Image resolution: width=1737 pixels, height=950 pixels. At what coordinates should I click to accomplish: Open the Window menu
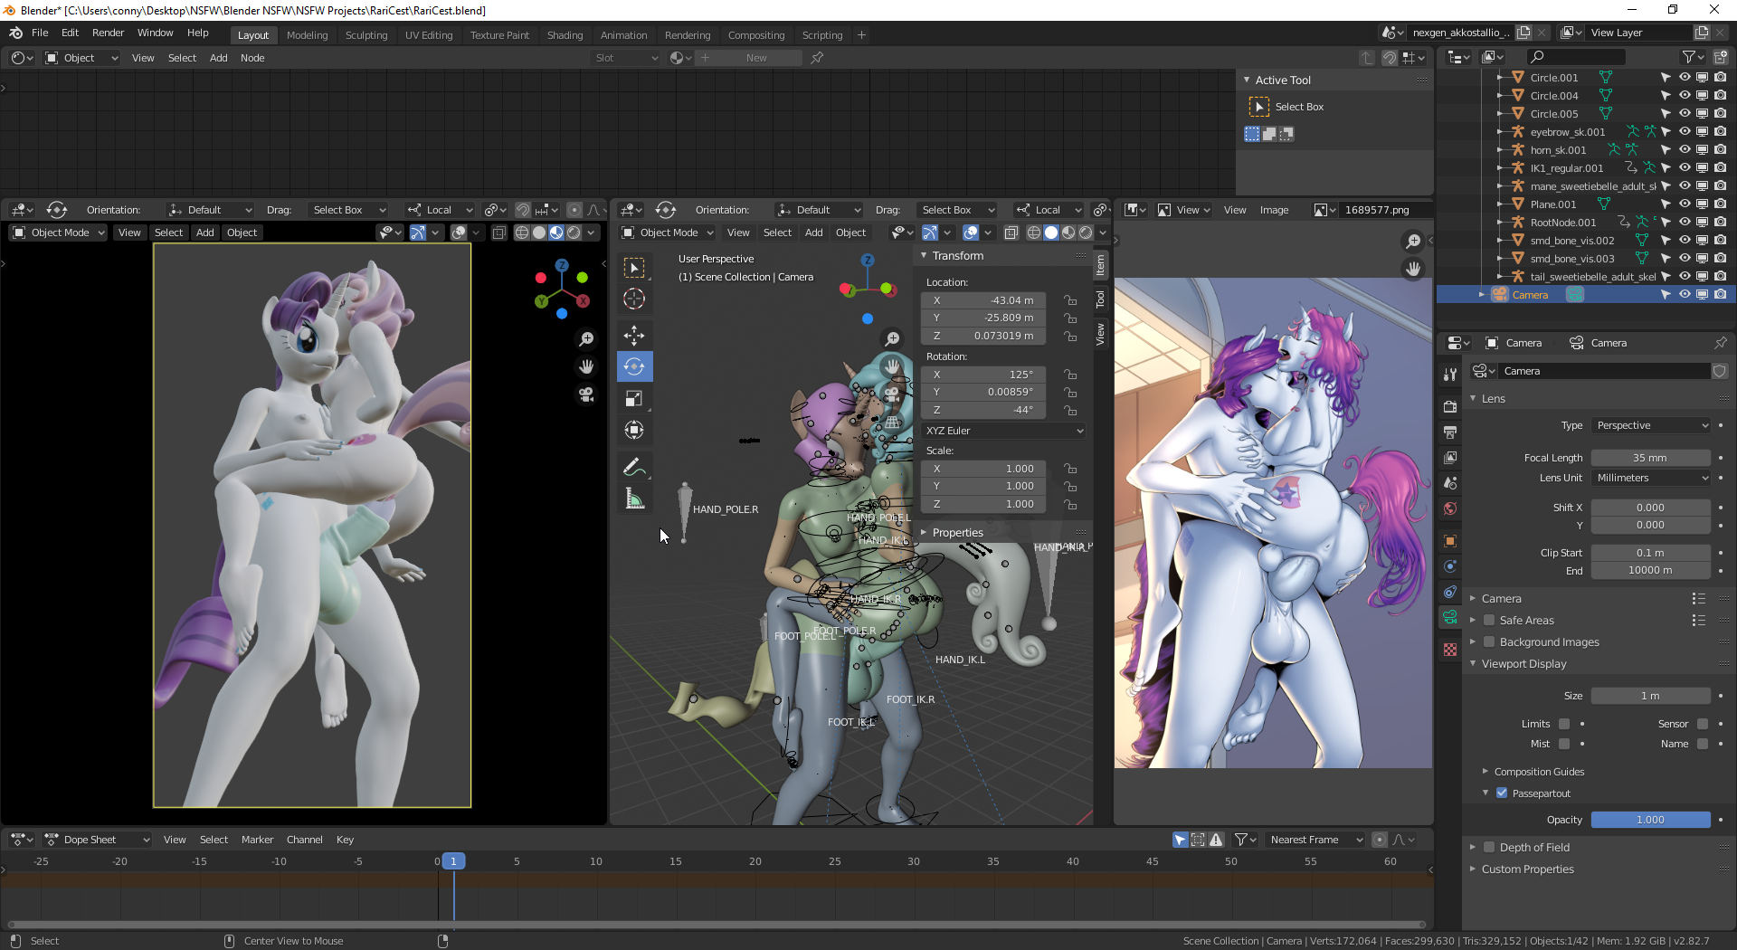pos(155,33)
